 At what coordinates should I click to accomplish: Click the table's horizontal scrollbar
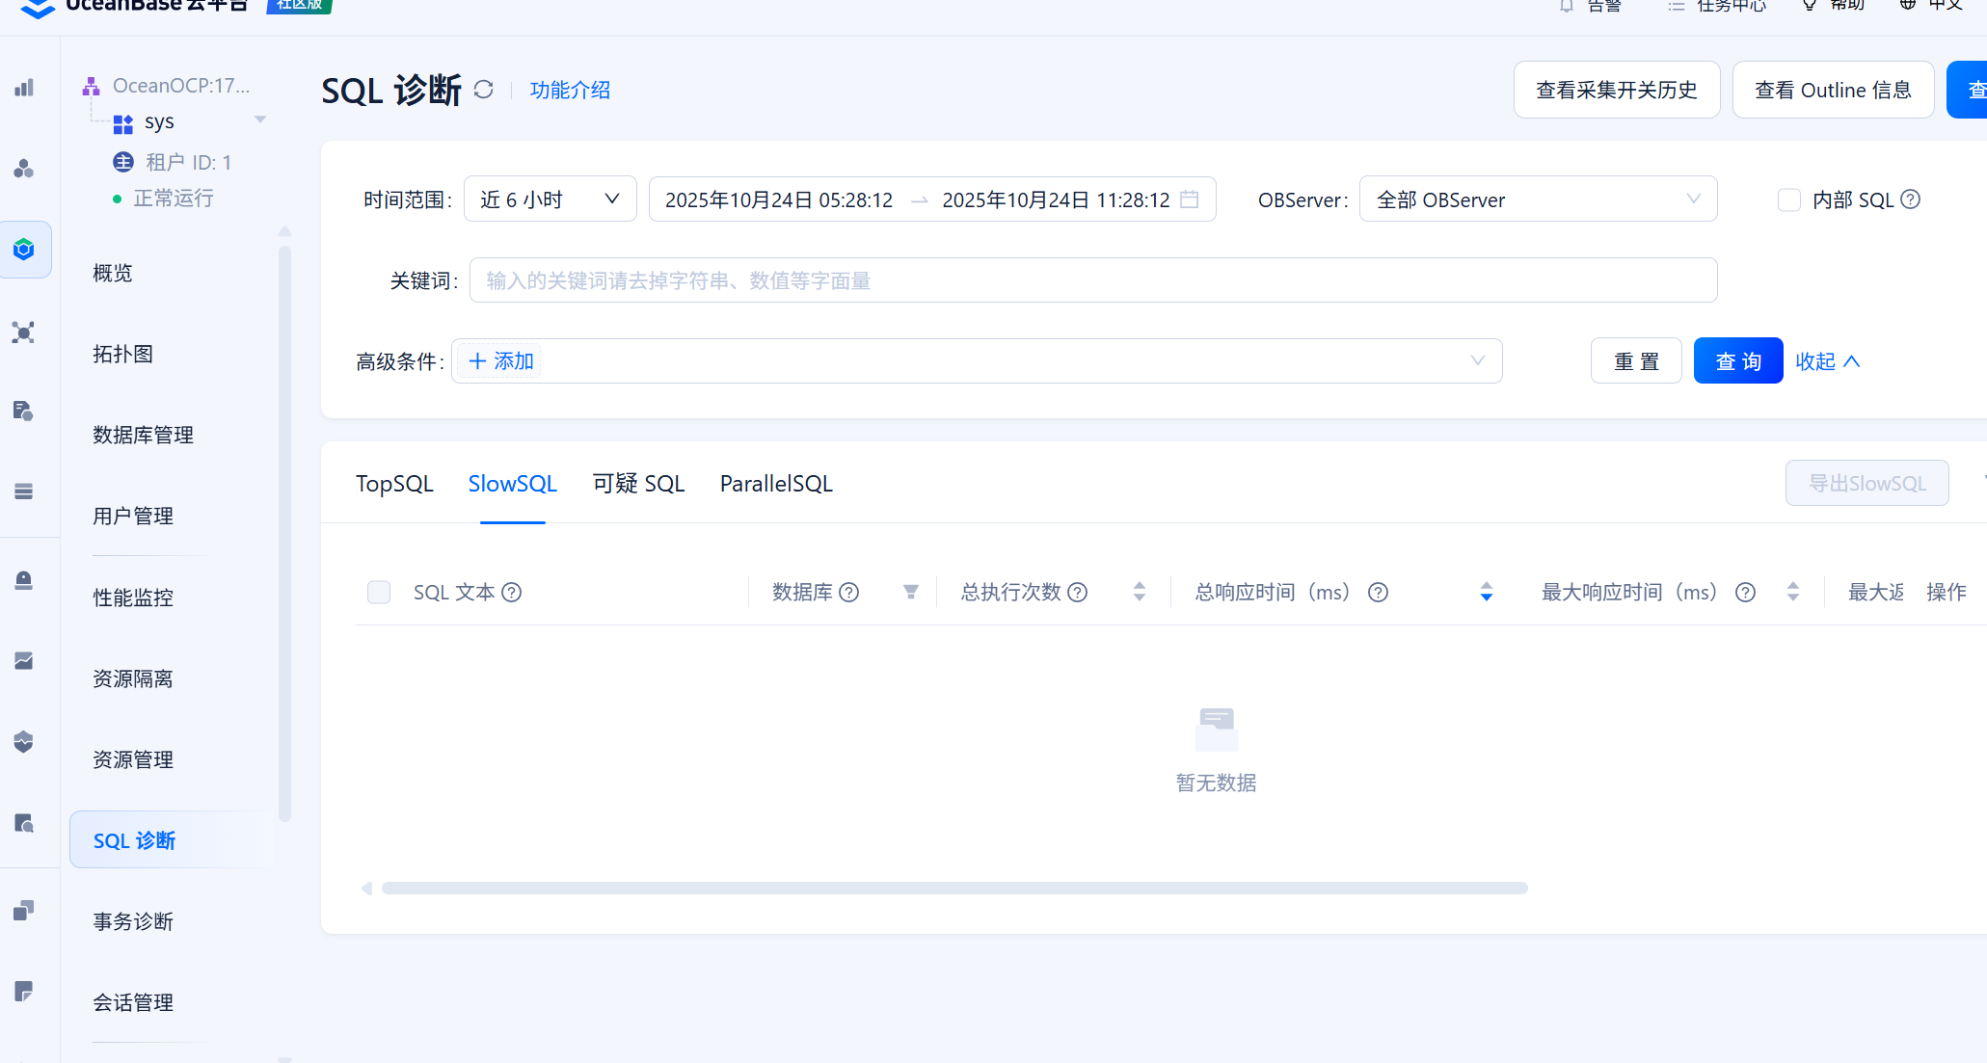pyautogui.click(x=953, y=888)
